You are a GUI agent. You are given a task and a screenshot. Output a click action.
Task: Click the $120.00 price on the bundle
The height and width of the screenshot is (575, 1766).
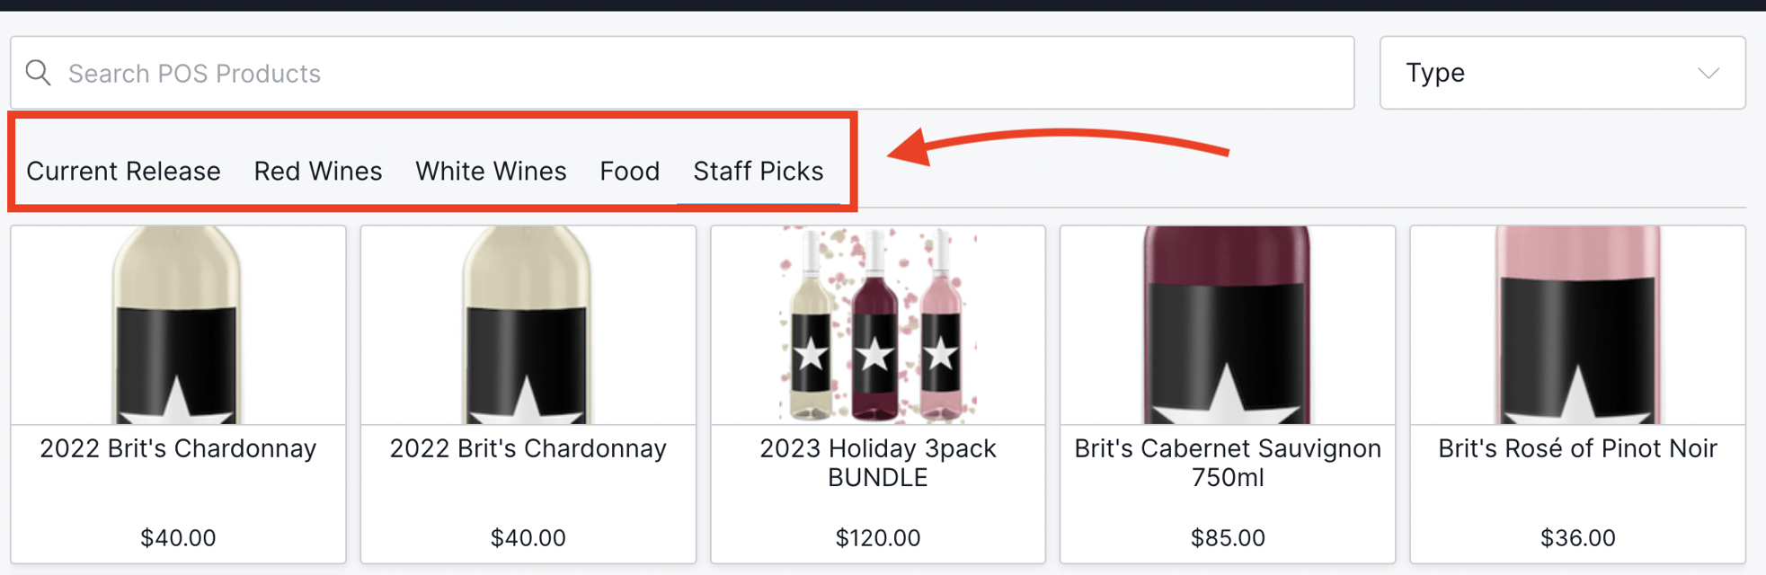click(x=876, y=537)
